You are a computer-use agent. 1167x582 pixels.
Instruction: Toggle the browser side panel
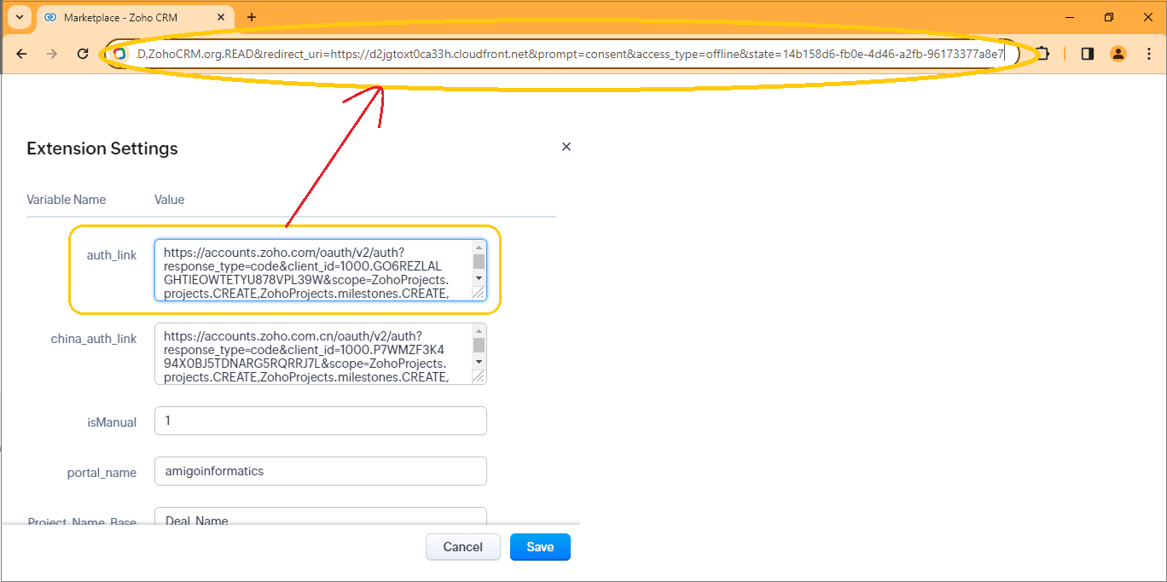click(1087, 54)
